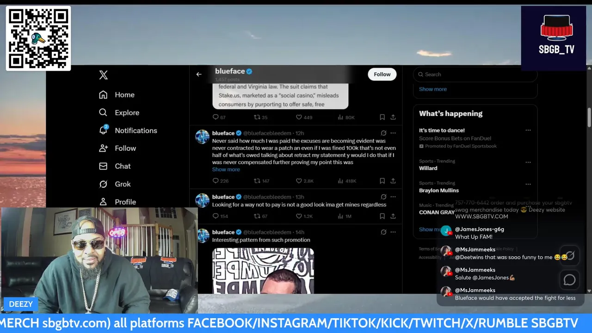
Task: Like the post with 449 likes
Action: tap(304, 117)
